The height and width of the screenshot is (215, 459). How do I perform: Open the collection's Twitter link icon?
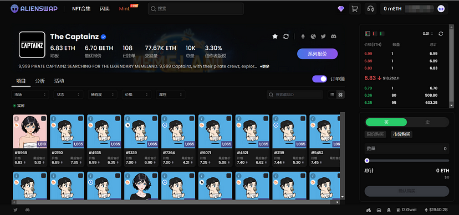[x=323, y=36]
